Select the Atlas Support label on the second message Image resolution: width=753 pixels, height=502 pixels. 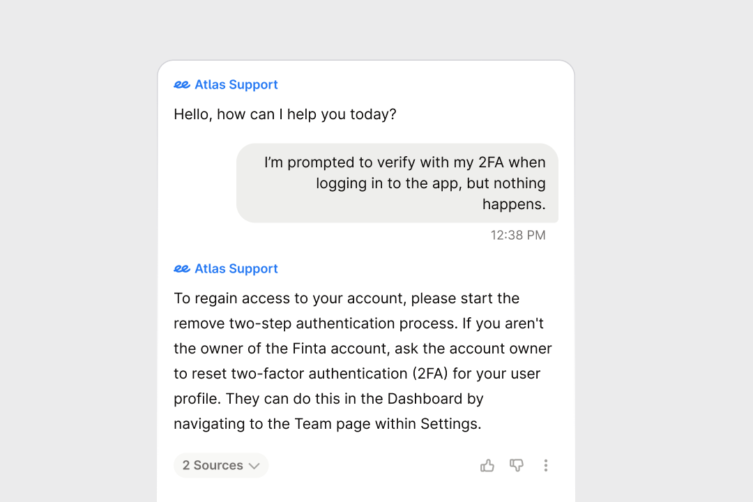pos(236,268)
